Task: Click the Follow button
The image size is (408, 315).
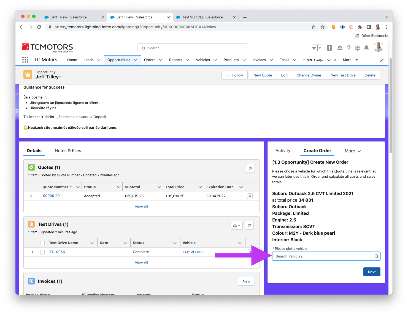Action: [x=235, y=75]
